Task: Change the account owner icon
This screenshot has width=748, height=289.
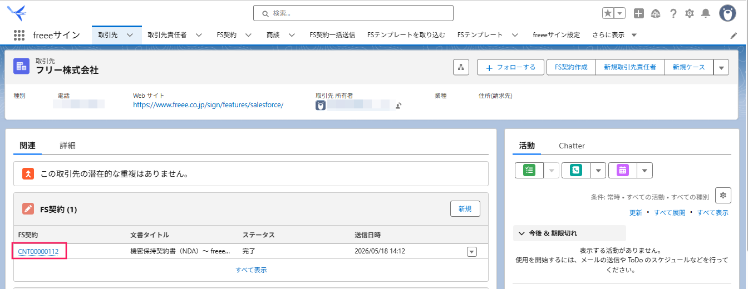Action: [398, 105]
